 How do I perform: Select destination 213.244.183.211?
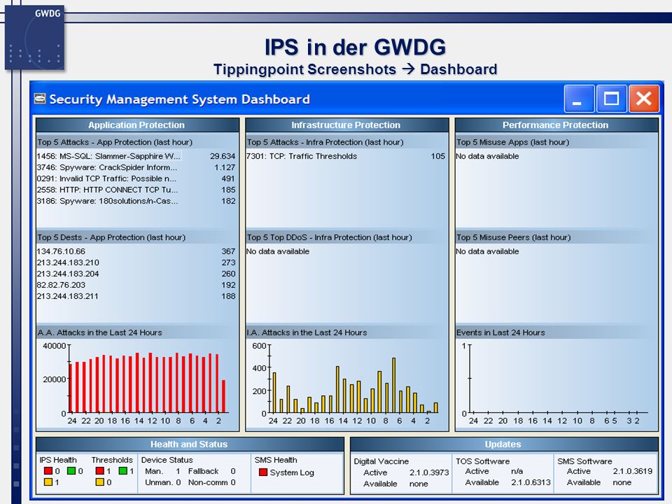tap(136, 295)
